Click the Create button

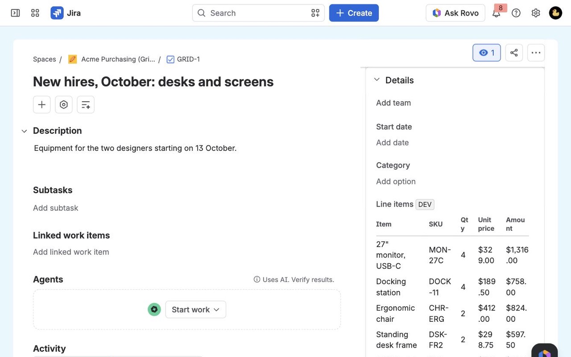click(x=354, y=13)
